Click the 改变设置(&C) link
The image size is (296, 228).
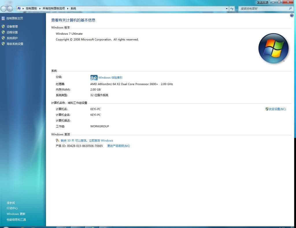pos(277,109)
